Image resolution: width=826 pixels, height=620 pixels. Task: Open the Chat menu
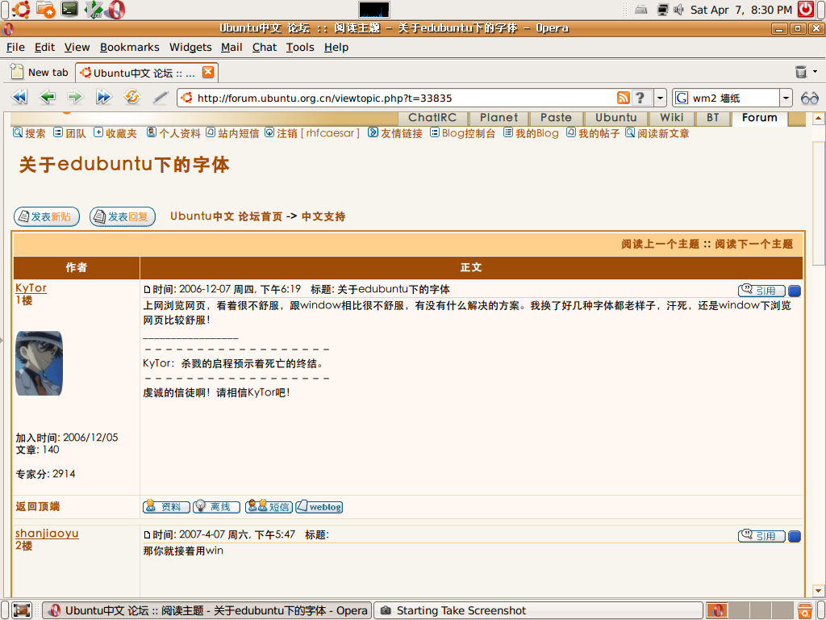(x=264, y=48)
